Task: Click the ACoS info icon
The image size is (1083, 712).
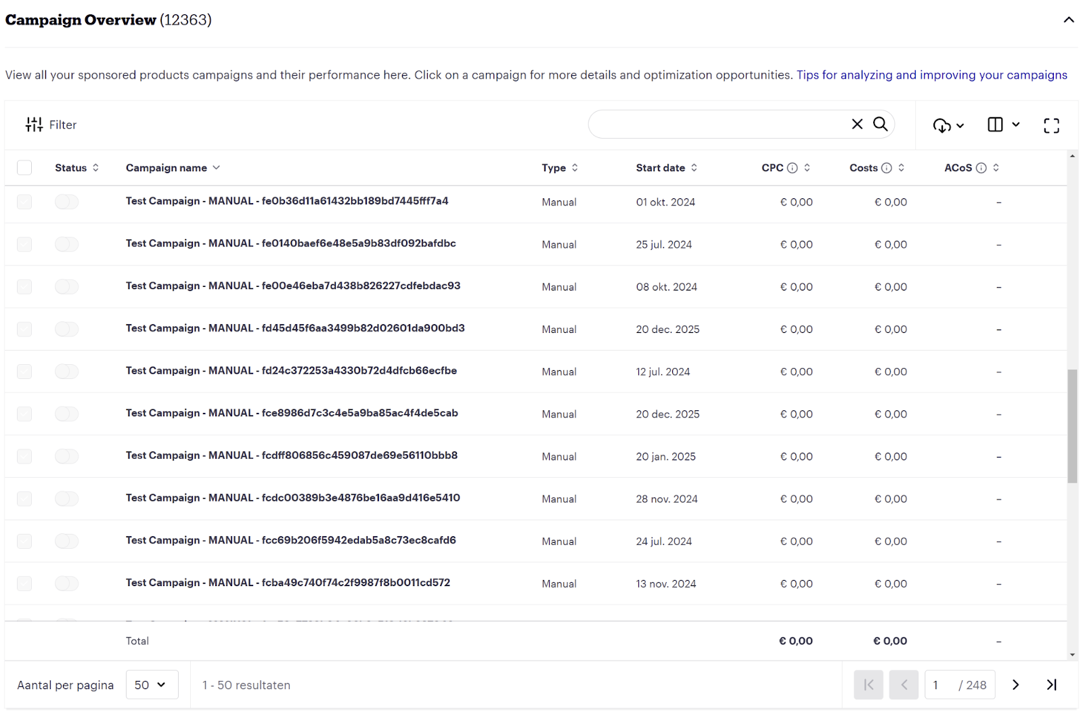Action: 981,168
